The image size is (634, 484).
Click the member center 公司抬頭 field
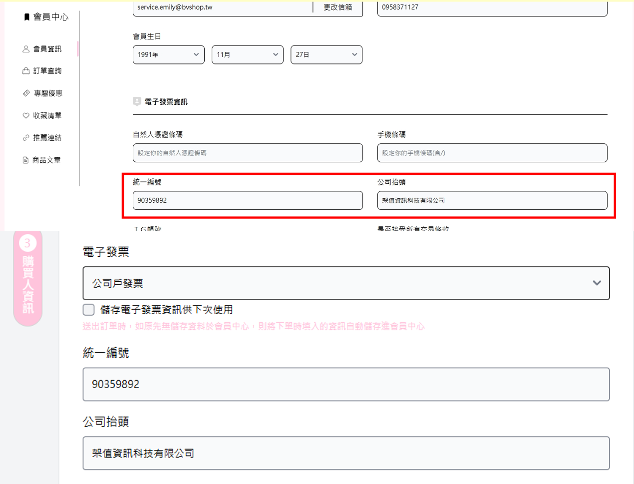pyautogui.click(x=492, y=200)
